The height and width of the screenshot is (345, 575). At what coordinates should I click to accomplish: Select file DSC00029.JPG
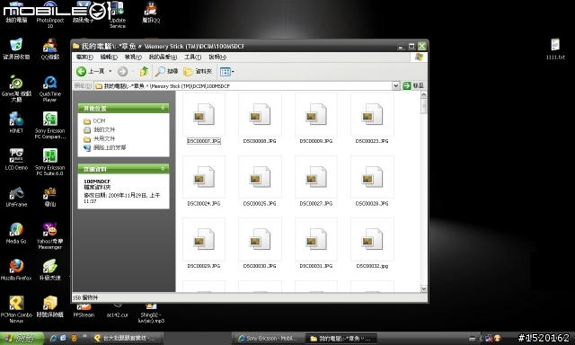(x=204, y=243)
